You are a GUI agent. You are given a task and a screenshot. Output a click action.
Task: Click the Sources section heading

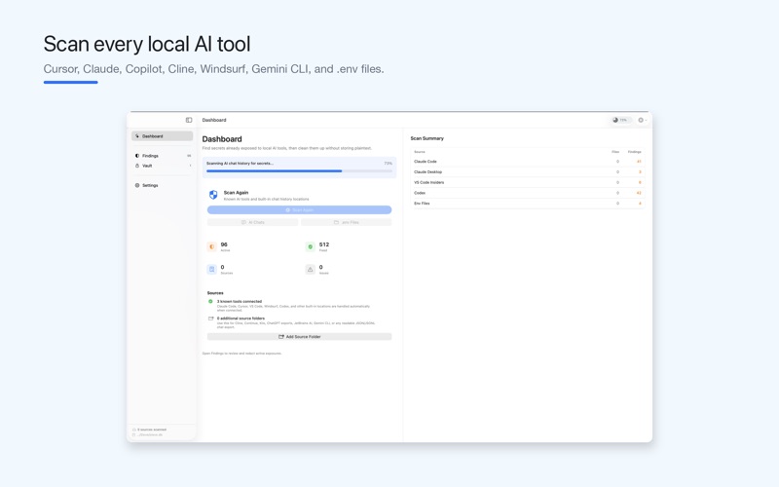pyautogui.click(x=215, y=293)
